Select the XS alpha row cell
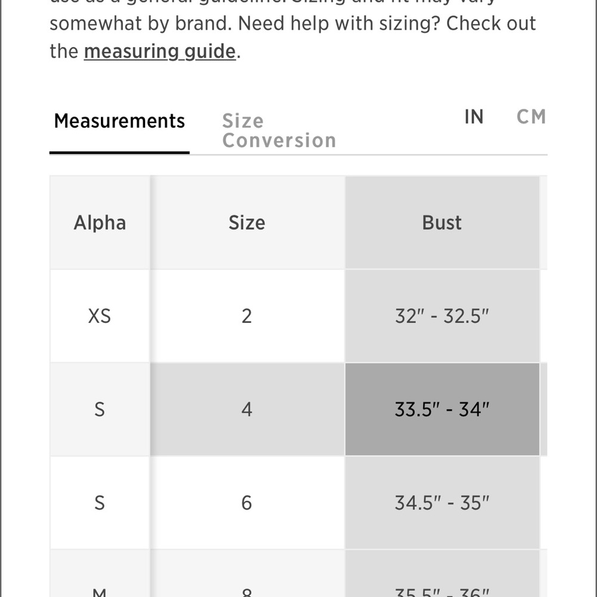The height and width of the screenshot is (597, 597). [100, 316]
